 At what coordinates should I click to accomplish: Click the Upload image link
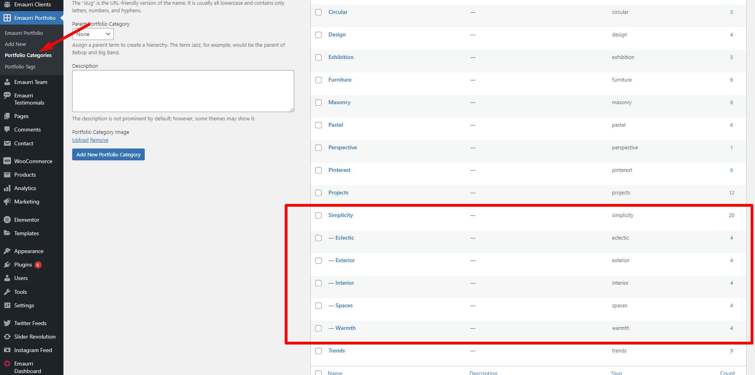(80, 140)
